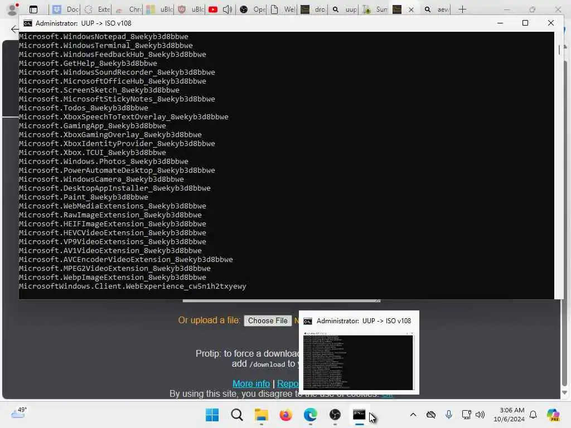Click the microphone tray icon
Image resolution: width=571 pixels, height=428 pixels.
tap(449, 415)
